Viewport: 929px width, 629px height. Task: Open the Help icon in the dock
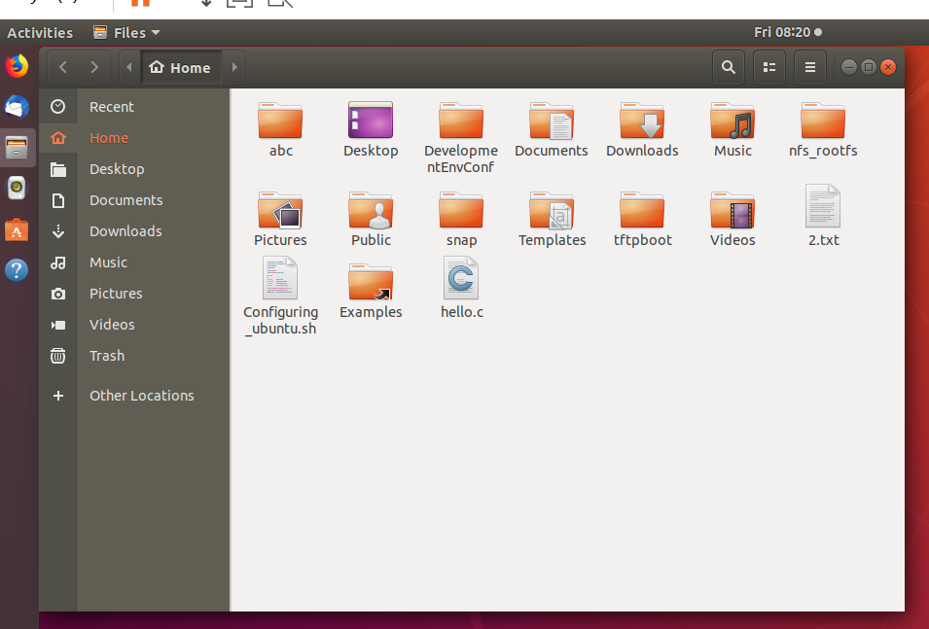click(x=17, y=270)
